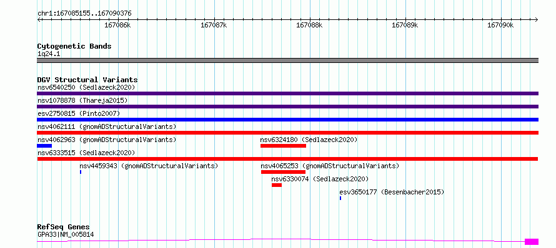Select the red nsv6333515 variant bar
This screenshot has width=556, height=248.
coord(287,159)
